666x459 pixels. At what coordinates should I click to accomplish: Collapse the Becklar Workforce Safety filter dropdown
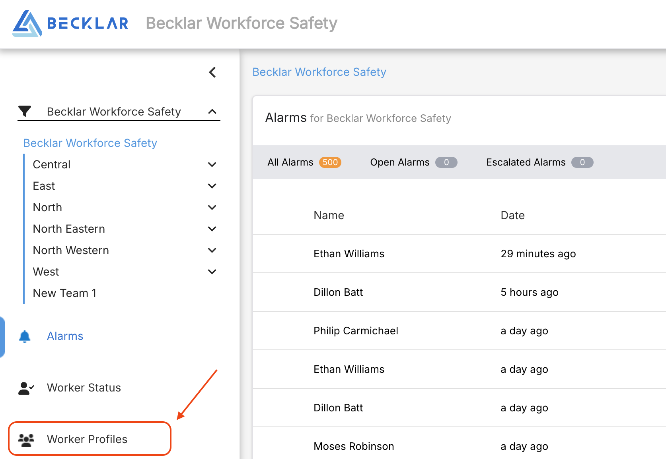212,112
